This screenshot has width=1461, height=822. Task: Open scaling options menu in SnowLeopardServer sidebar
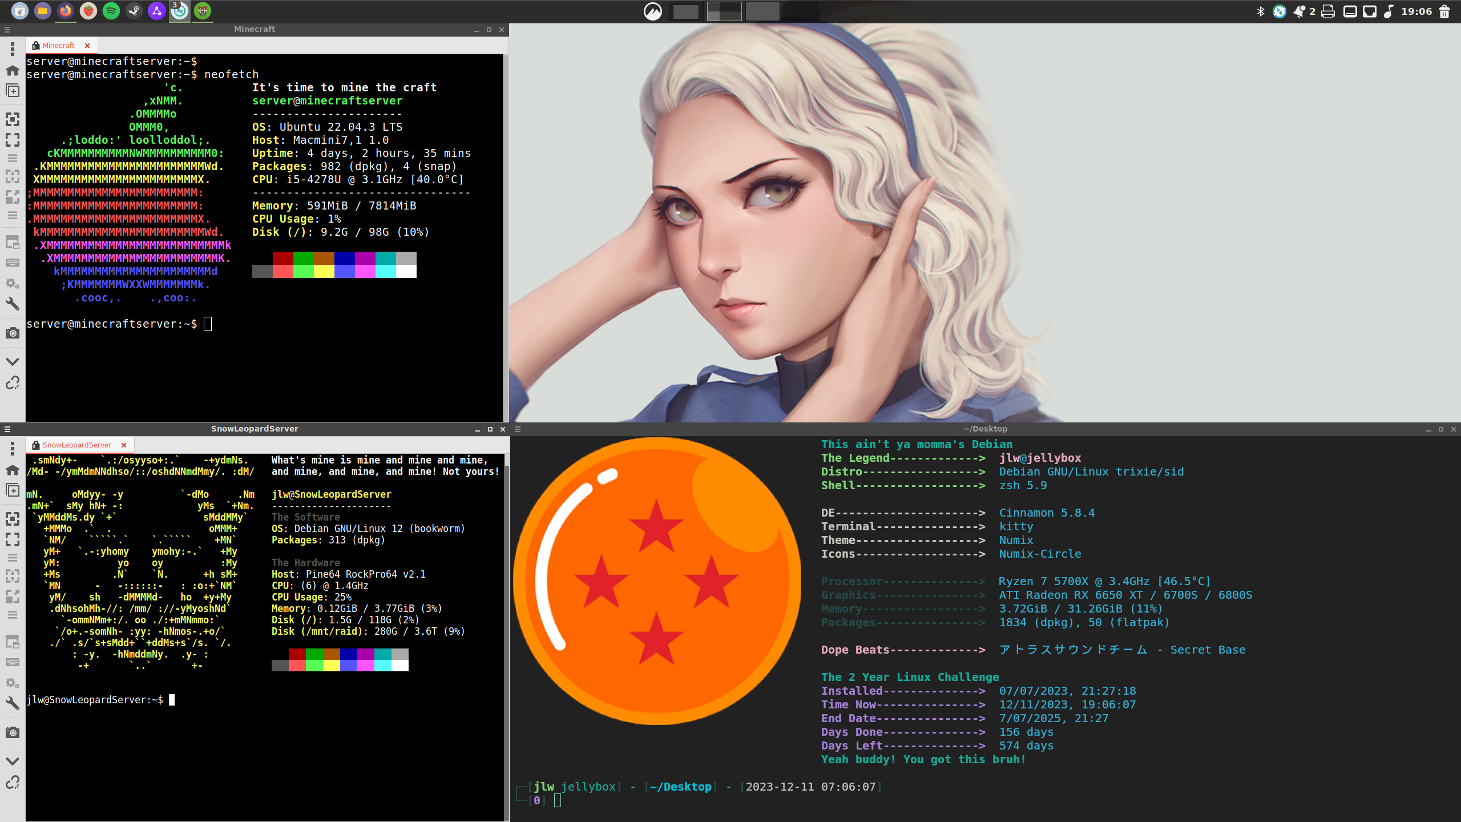[x=13, y=615]
